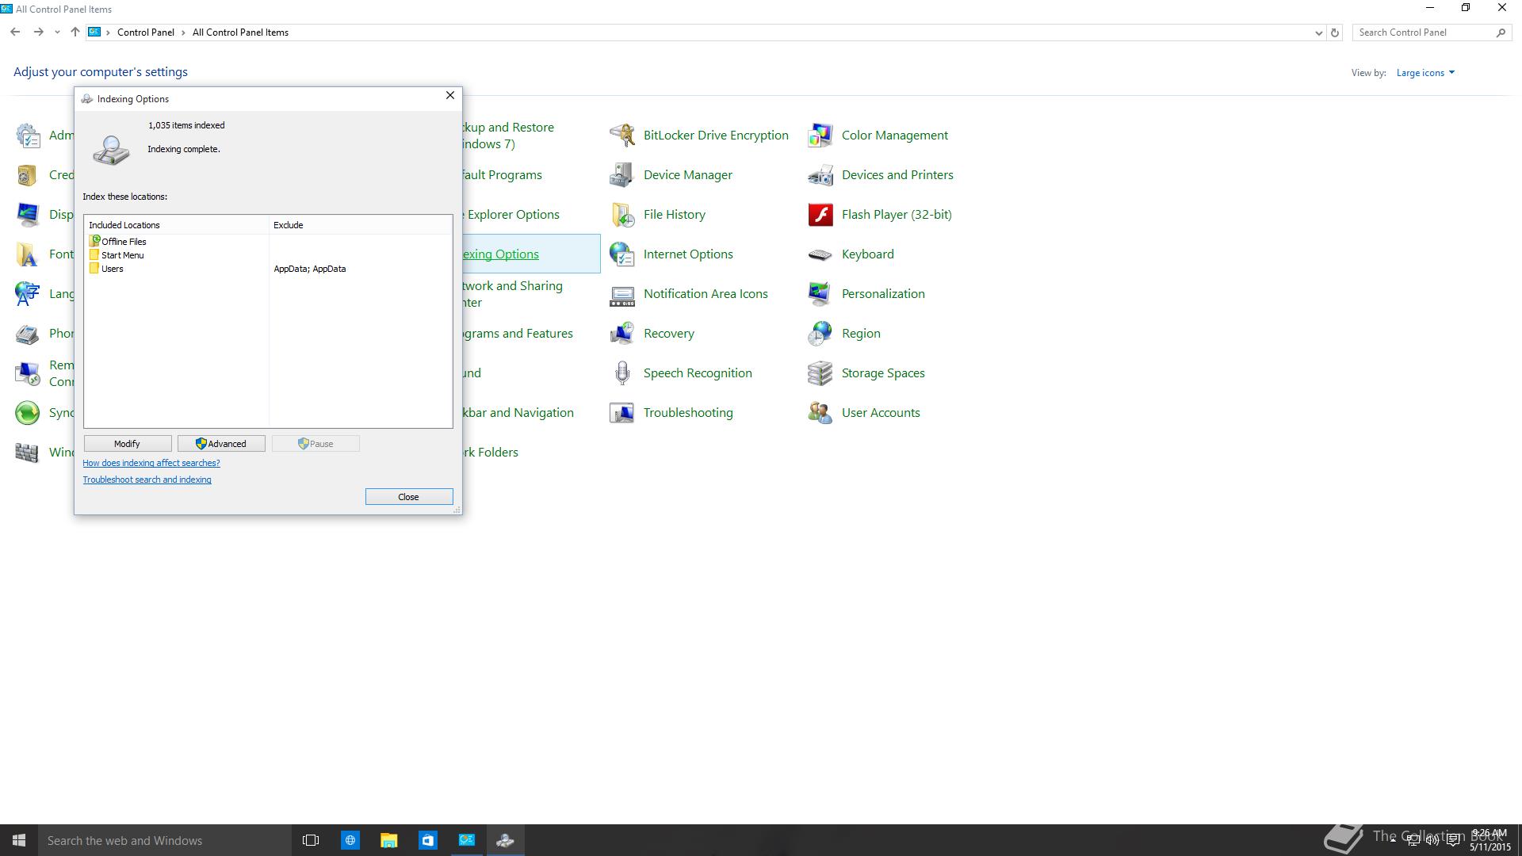The width and height of the screenshot is (1522, 856).
Task: Click the Exclude column header
Action: (x=361, y=225)
